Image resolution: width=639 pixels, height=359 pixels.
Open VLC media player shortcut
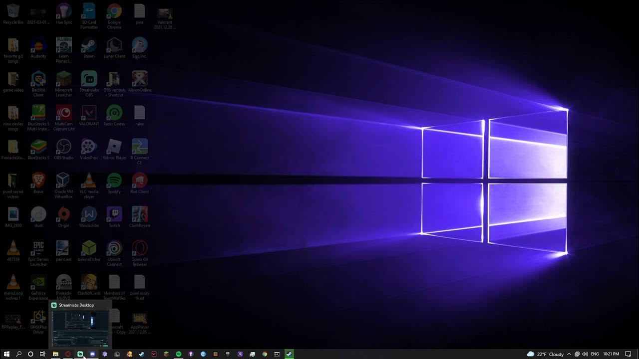click(x=89, y=186)
